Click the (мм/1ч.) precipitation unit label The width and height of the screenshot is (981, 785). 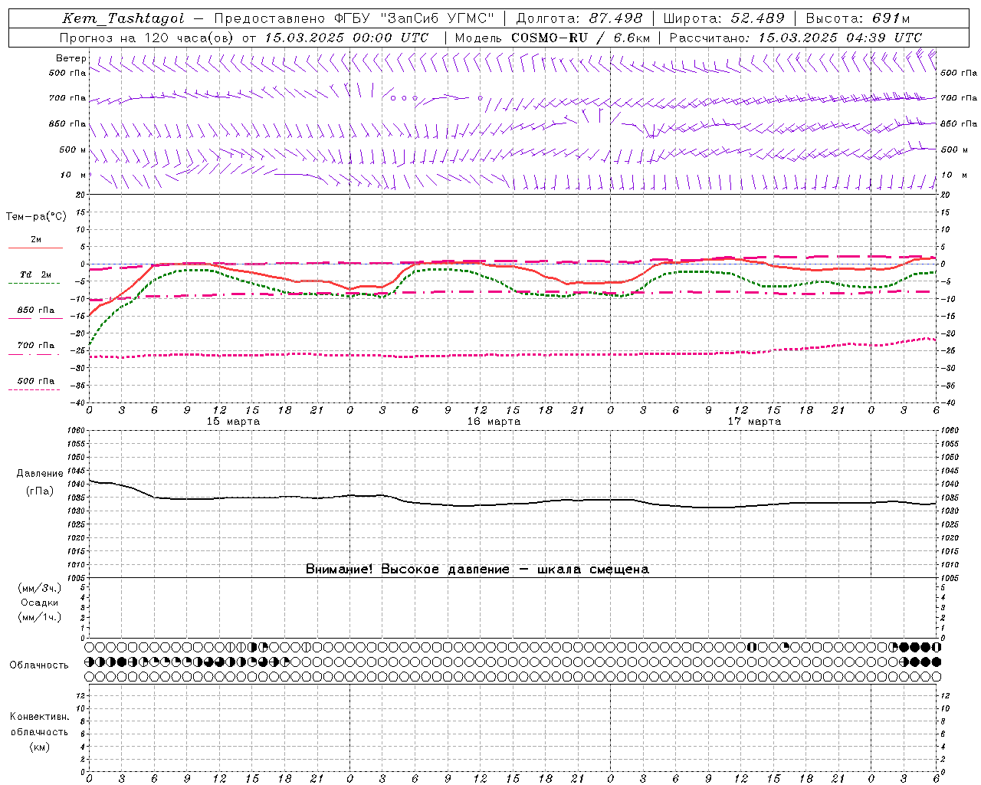coord(40,618)
